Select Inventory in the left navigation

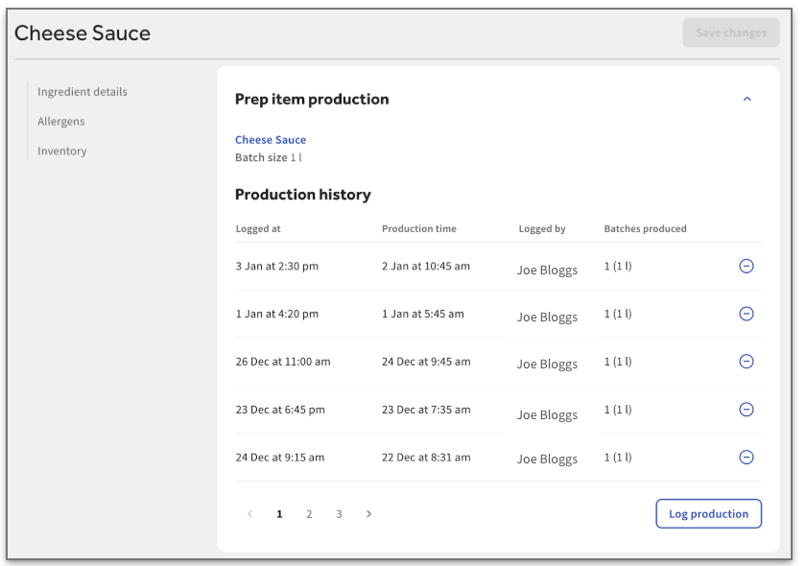62,151
